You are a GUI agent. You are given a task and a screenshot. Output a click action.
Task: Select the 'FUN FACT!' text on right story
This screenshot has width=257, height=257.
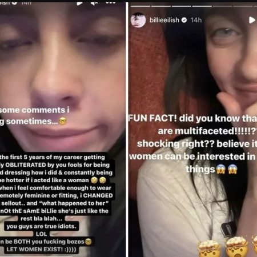pyautogui.click(x=152, y=118)
